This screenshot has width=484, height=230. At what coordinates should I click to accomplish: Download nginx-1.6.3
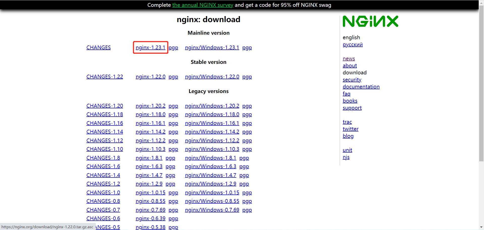point(149,166)
